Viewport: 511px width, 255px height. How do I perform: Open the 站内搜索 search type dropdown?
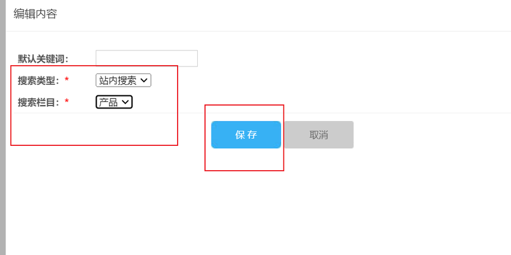(123, 80)
